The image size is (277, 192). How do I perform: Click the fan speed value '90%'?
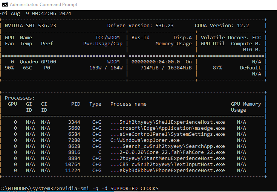(x=9, y=68)
